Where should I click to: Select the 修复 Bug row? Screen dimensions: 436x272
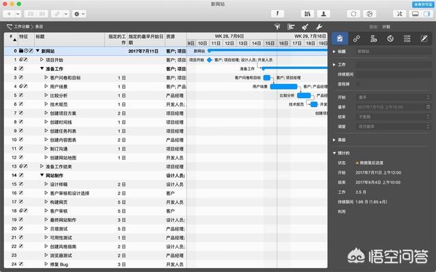click(95, 265)
